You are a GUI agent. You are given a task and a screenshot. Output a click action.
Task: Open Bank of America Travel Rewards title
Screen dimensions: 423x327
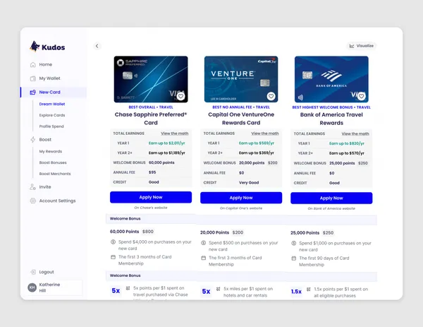(x=331, y=119)
